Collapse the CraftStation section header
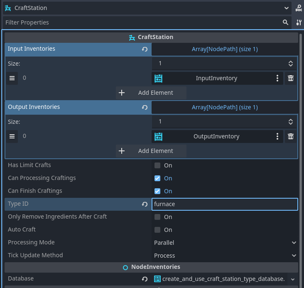The width and height of the screenshot is (304, 288). tap(151, 37)
